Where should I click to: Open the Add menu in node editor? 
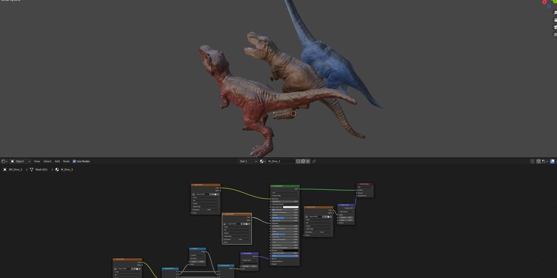pos(57,161)
